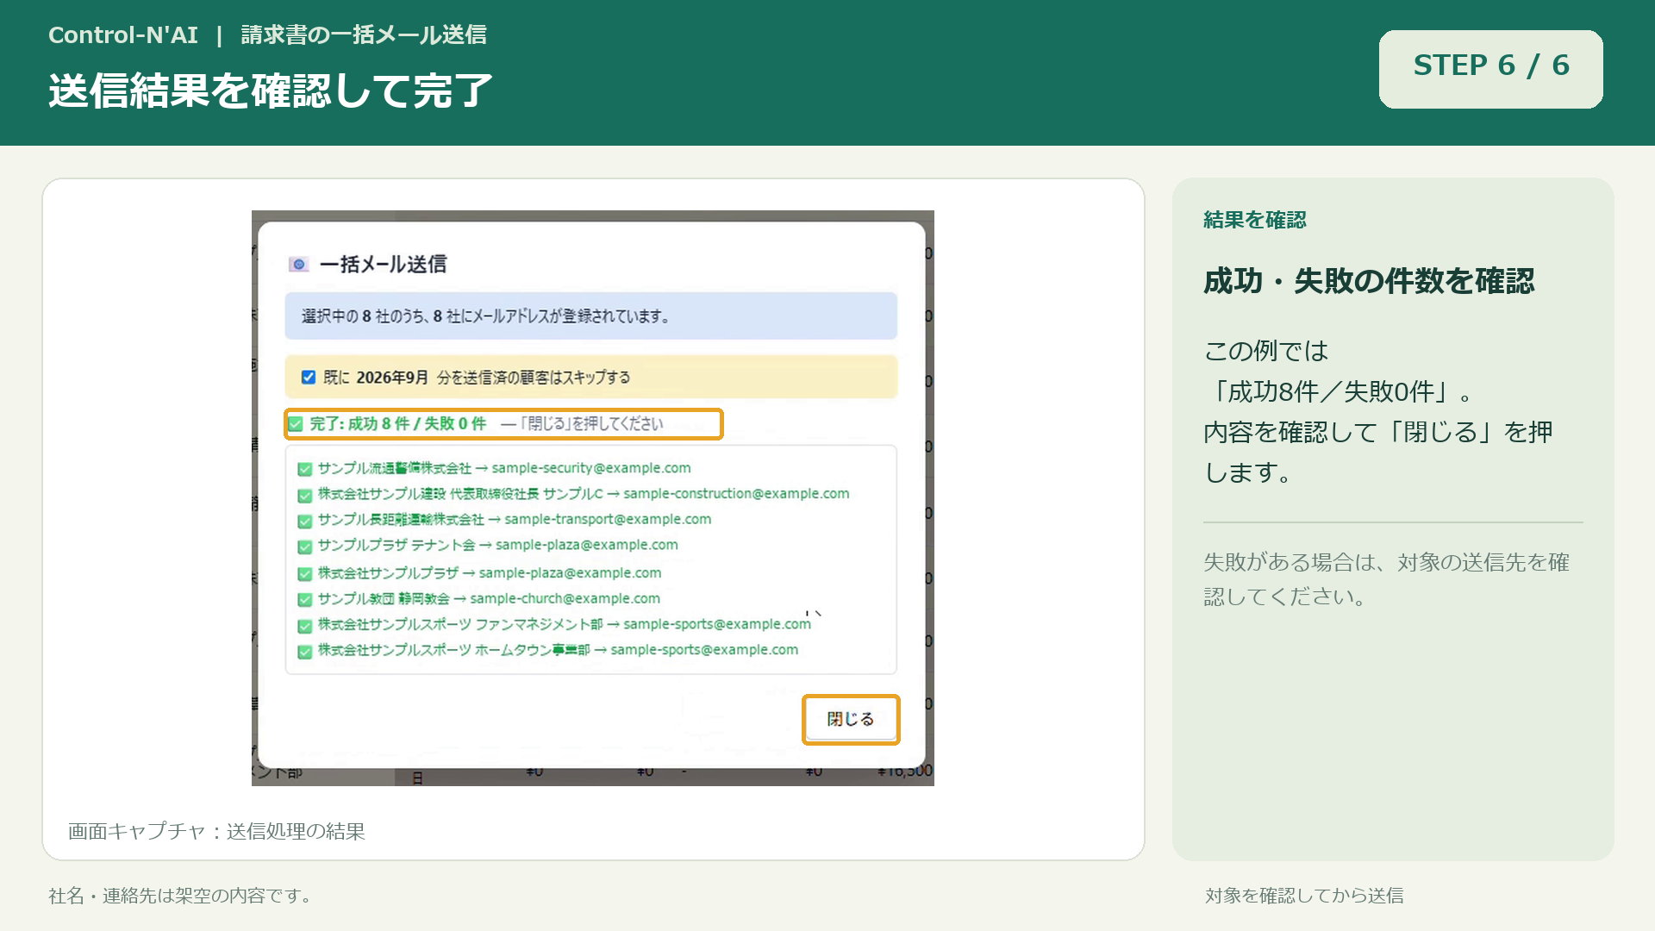Click checkmark for ホームタウン事業部 row
Screen dimensions: 1655x931
tap(304, 651)
